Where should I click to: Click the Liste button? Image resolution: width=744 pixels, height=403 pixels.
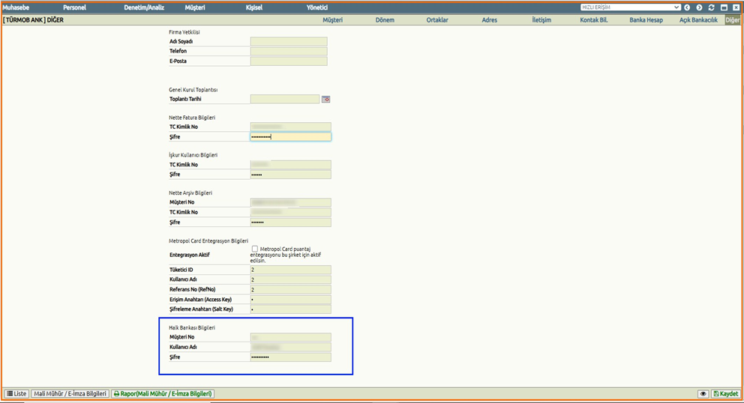[x=16, y=394]
